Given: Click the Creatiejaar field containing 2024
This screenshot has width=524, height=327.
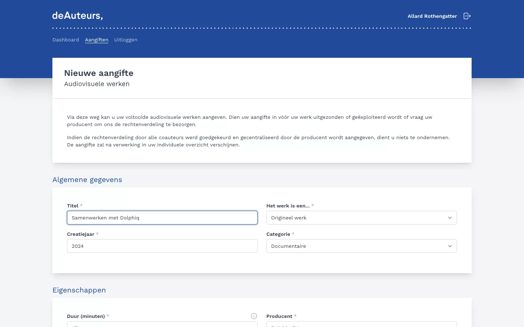Looking at the screenshot, I should pos(162,246).
